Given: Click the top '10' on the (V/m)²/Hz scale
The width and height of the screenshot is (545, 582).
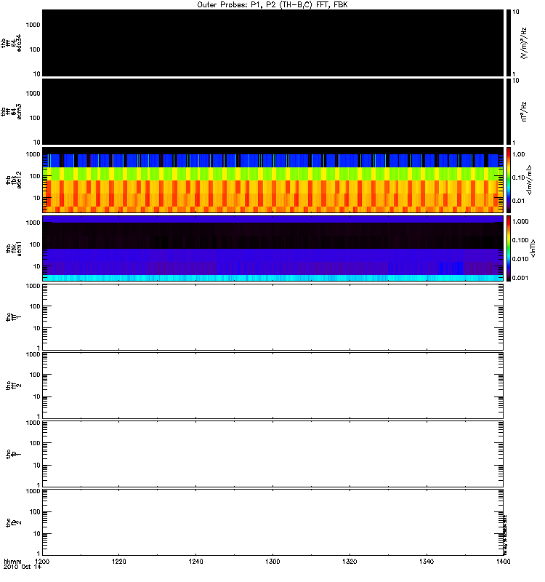Looking at the screenshot, I should [516, 12].
